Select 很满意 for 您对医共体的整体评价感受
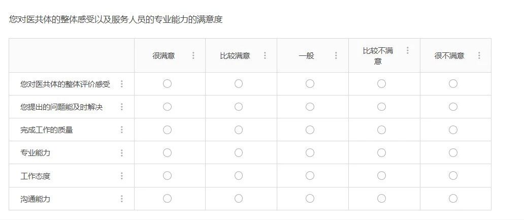Screen dimensions: 524x220 pos(167,84)
